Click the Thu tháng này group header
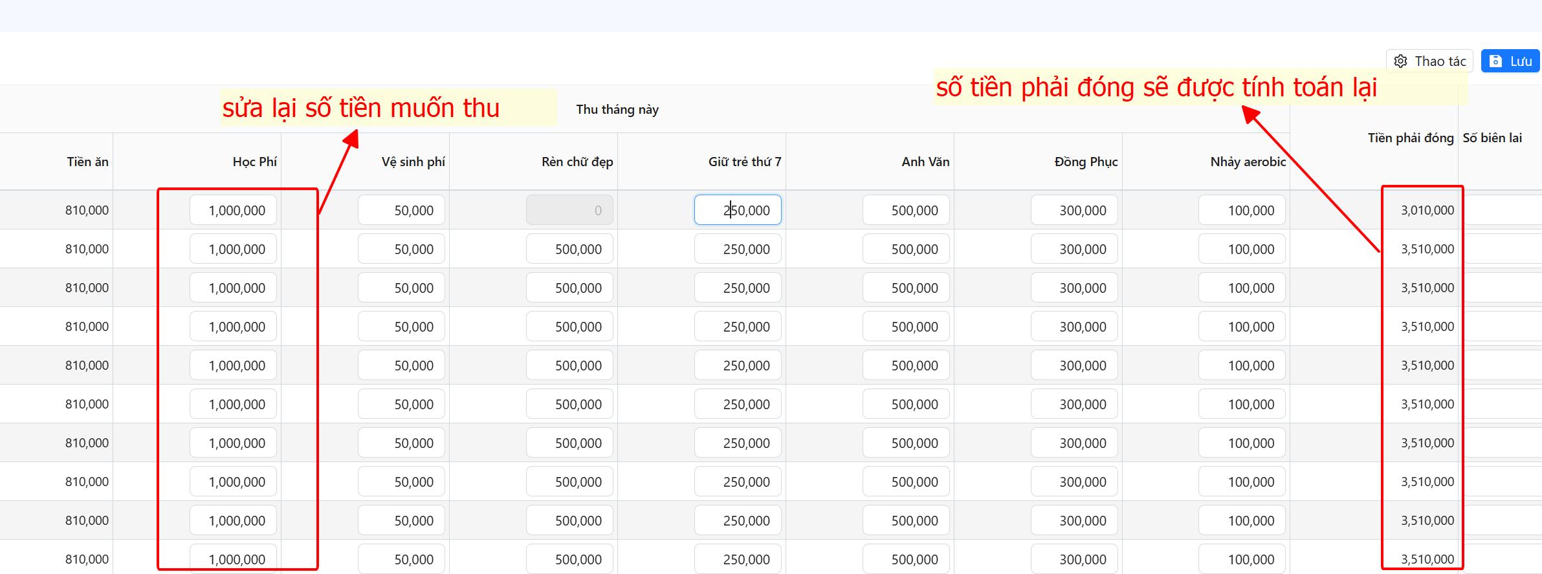Screen dimensions: 1542x574 617,109
